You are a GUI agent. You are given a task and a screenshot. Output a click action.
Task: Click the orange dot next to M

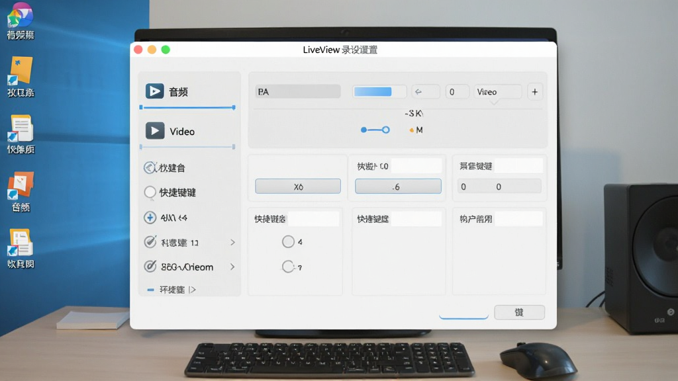tap(412, 130)
